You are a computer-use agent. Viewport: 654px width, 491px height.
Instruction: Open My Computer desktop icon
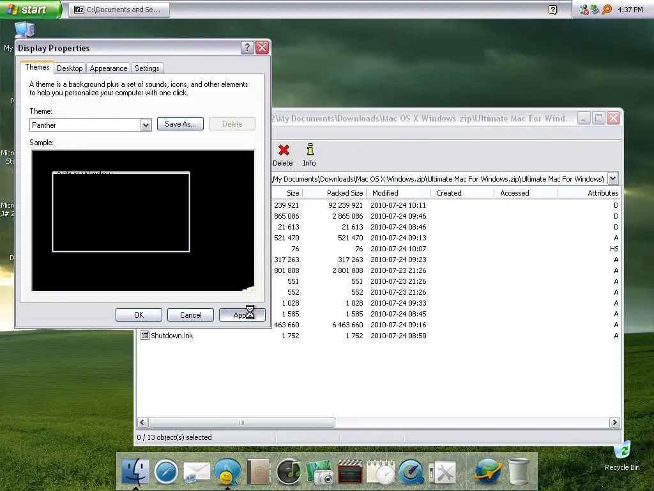(25, 30)
